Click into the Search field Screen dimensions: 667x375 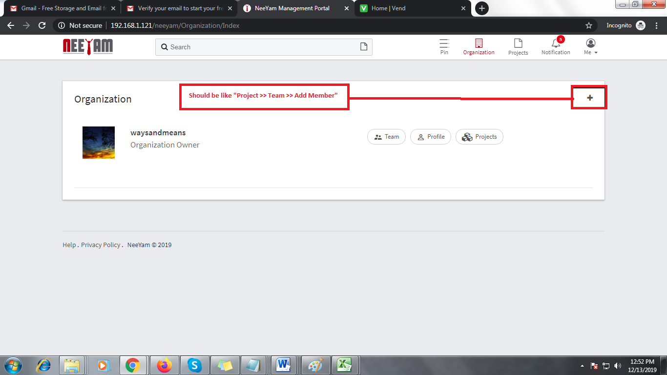(259, 47)
